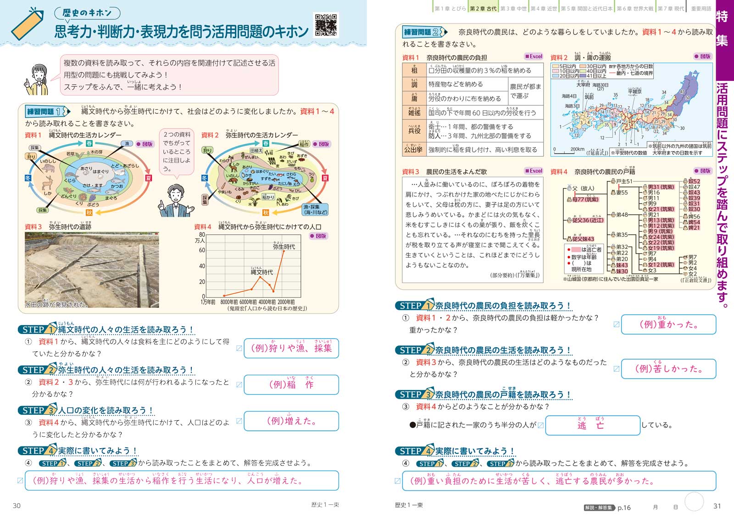
Task: Click the answer-check icon beside 稲作 answer
Action: tap(239, 384)
